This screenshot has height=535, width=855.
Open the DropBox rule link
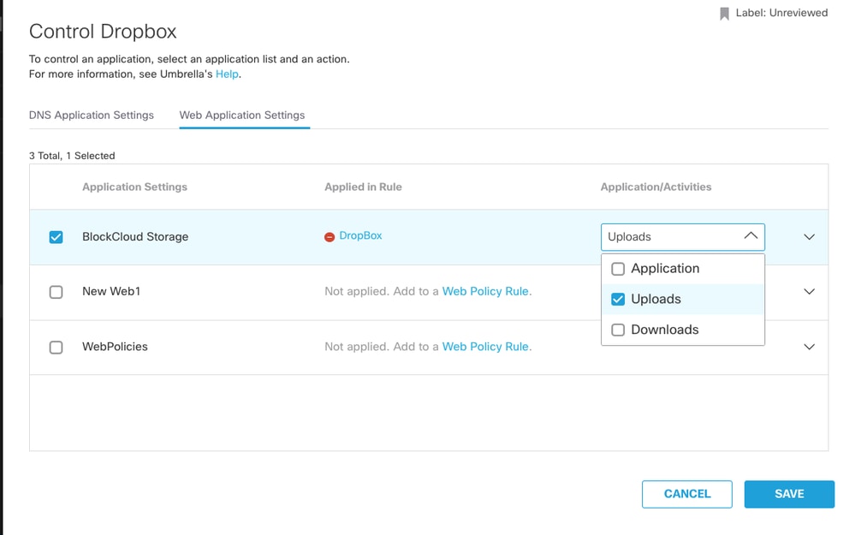pos(360,235)
